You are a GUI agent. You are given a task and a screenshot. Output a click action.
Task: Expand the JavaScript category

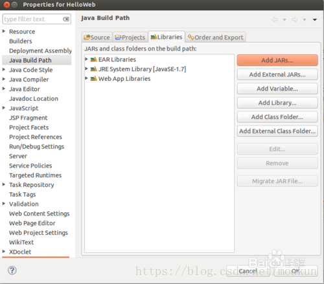pyautogui.click(x=4, y=108)
